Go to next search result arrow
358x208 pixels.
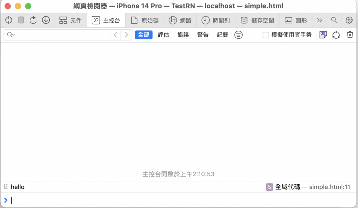pyautogui.click(x=126, y=35)
